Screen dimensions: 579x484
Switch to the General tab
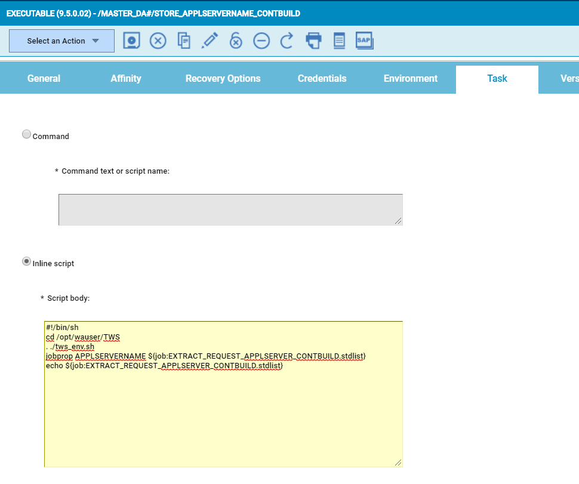(x=44, y=79)
